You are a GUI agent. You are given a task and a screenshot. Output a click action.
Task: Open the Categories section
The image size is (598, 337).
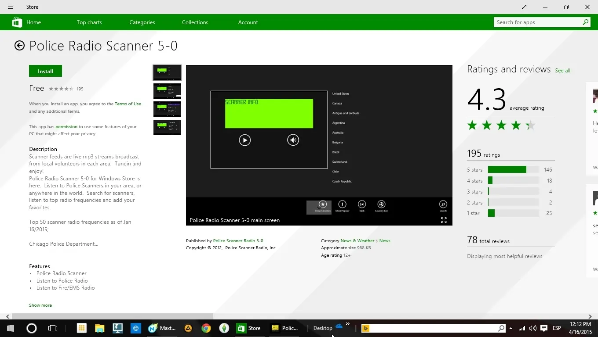tap(142, 22)
